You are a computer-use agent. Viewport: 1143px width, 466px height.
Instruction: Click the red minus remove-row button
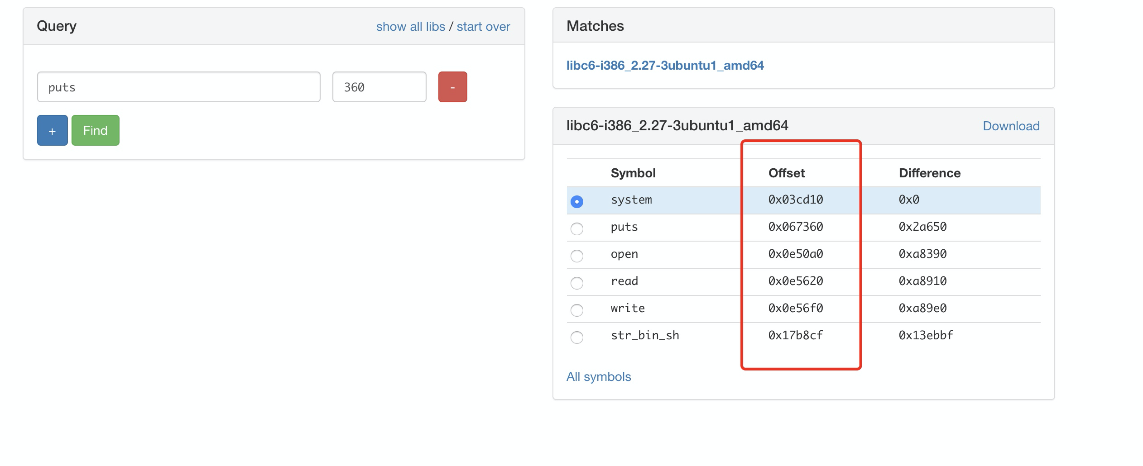(452, 87)
